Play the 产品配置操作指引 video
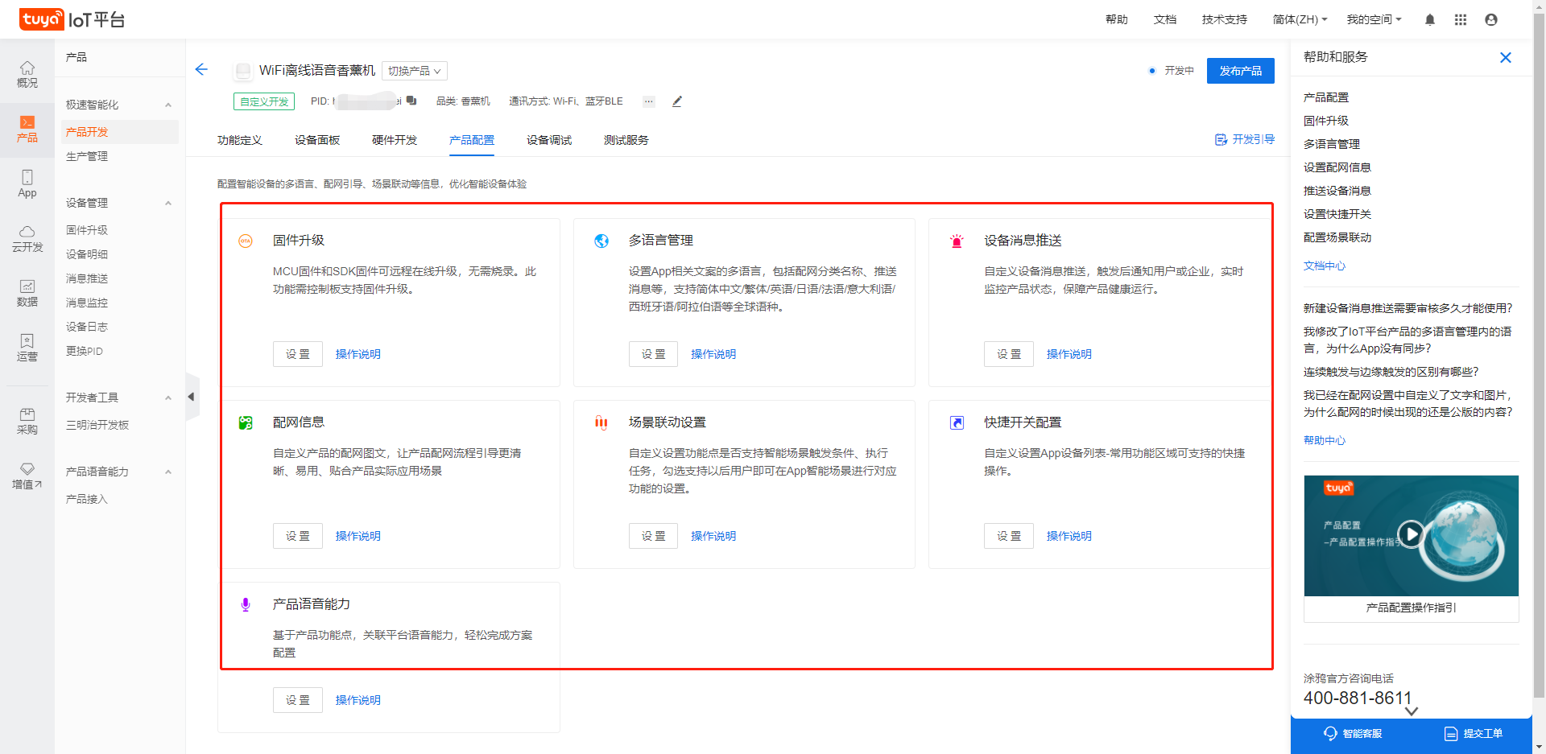1546x754 pixels. (1411, 534)
